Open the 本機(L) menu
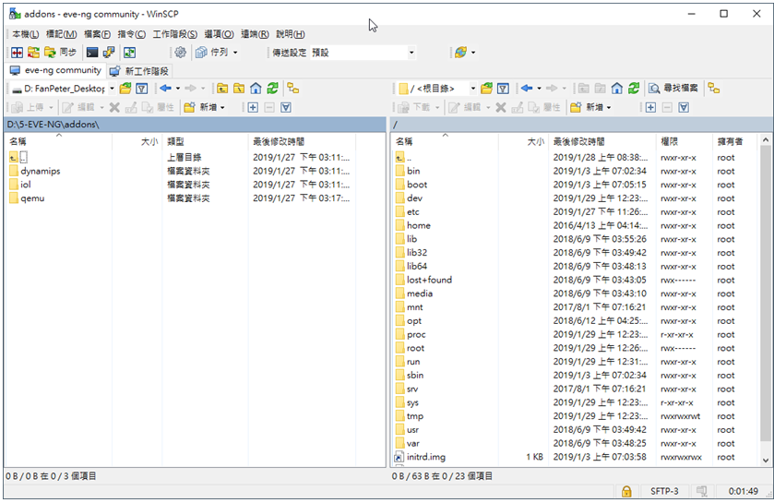This screenshot has width=774, height=503. 25,34
